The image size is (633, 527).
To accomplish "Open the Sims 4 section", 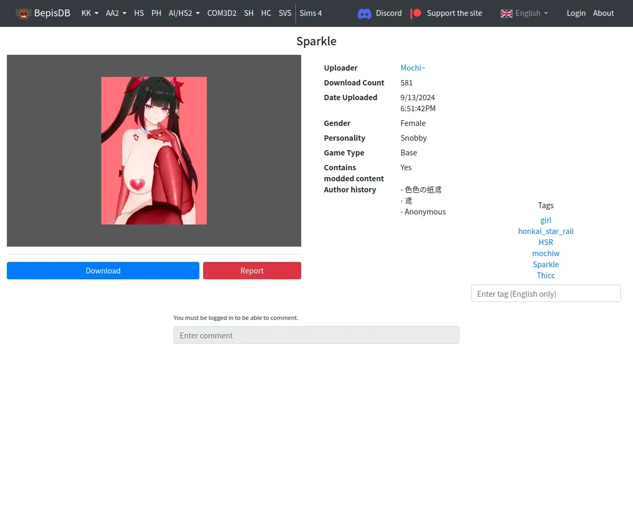I will pyautogui.click(x=311, y=13).
